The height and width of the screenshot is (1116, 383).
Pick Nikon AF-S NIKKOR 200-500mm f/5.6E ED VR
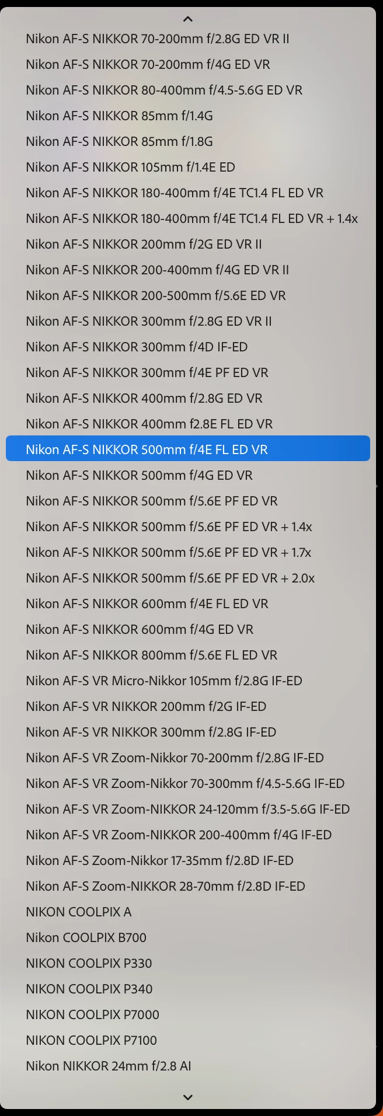click(x=188, y=295)
